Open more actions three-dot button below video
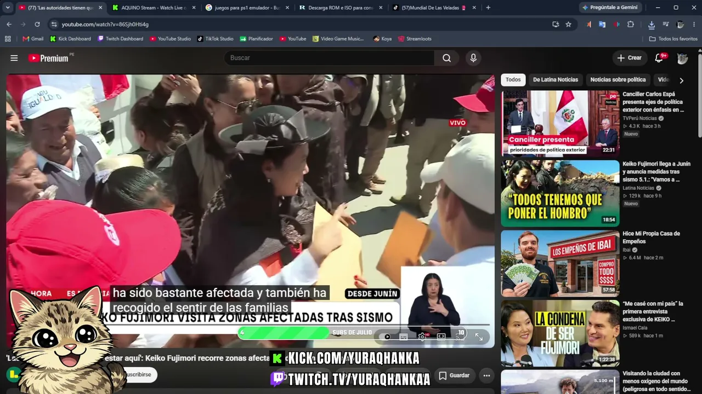Image resolution: width=702 pixels, height=394 pixels. tap(486, 375)
